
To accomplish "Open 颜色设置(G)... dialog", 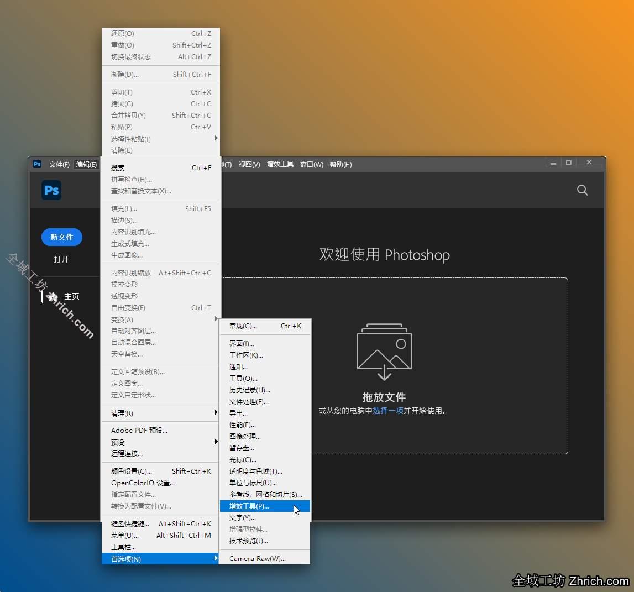I will 160,471.
